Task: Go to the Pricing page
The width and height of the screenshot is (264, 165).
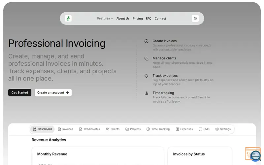Action: [x=138, y=18]
